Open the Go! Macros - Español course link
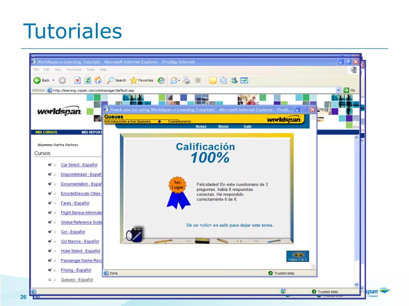 [x=80, y=241]
